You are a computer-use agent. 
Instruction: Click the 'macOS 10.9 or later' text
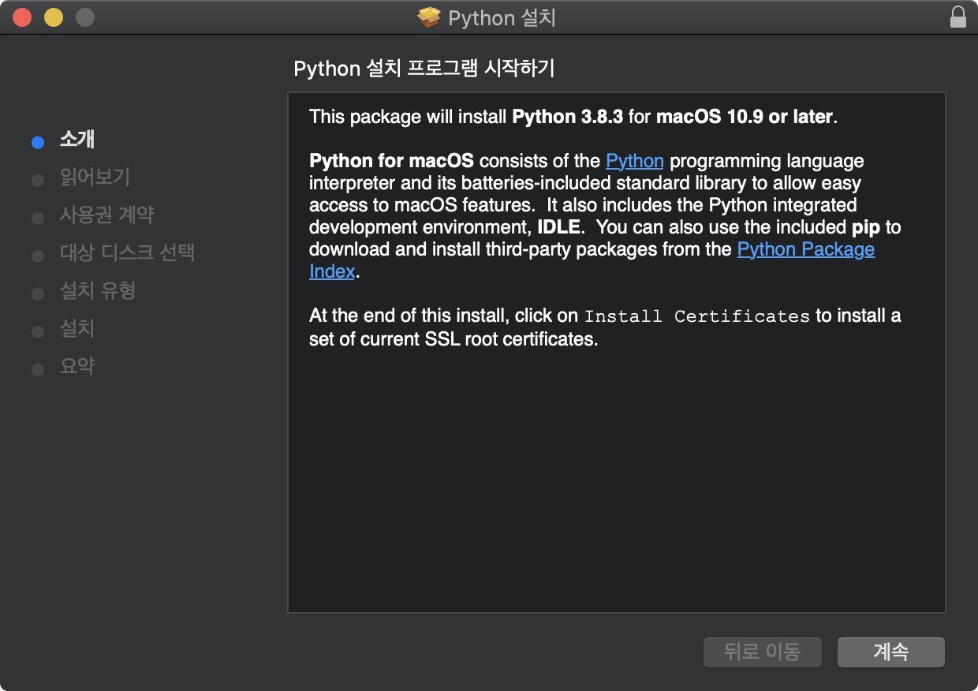745,117
